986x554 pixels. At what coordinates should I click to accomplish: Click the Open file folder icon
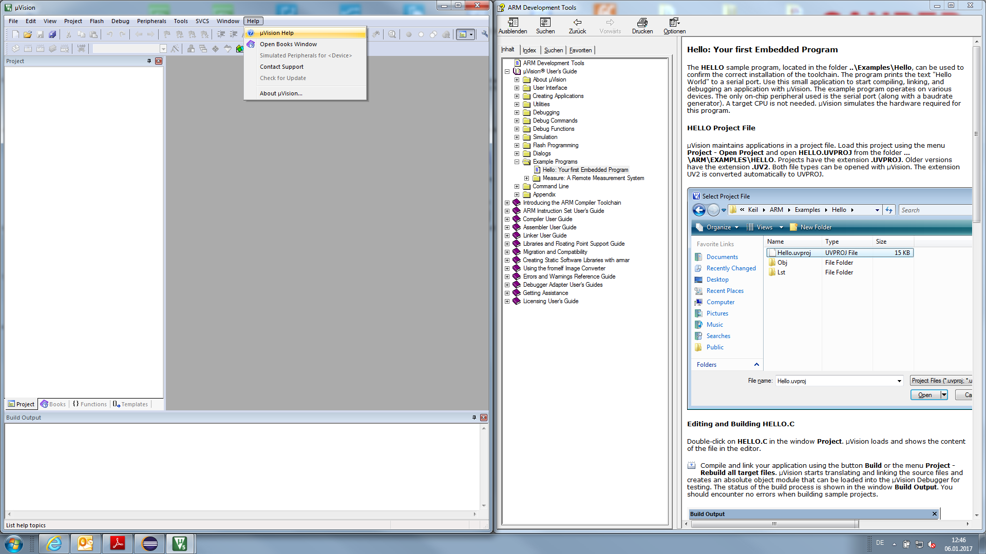pos(28,34)
